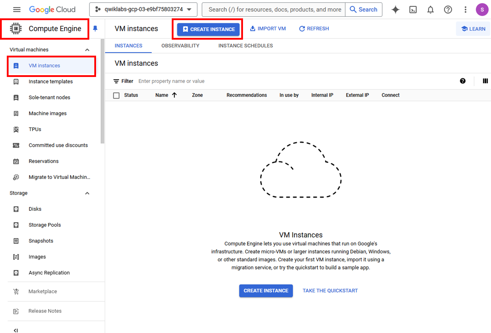Click the Disks sidebar icon
The width and height of the screenshot is (491, 333).
coord(16,209)
